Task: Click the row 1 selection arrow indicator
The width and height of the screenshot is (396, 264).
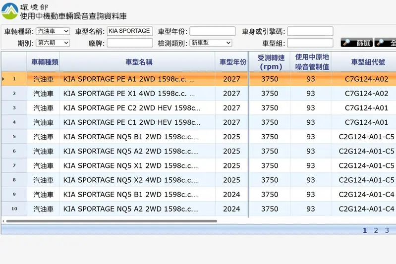Action: [x=3, y=79]
